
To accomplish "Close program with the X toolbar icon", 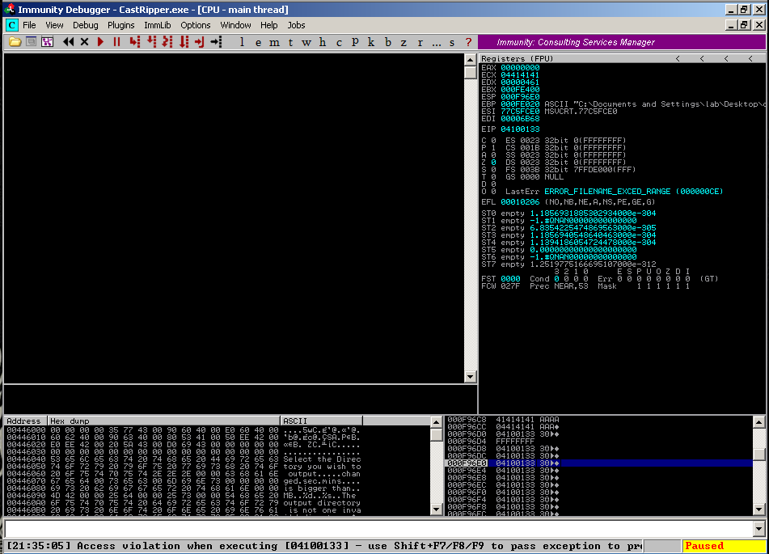I will pyautogui.click(x=84, y=42).
